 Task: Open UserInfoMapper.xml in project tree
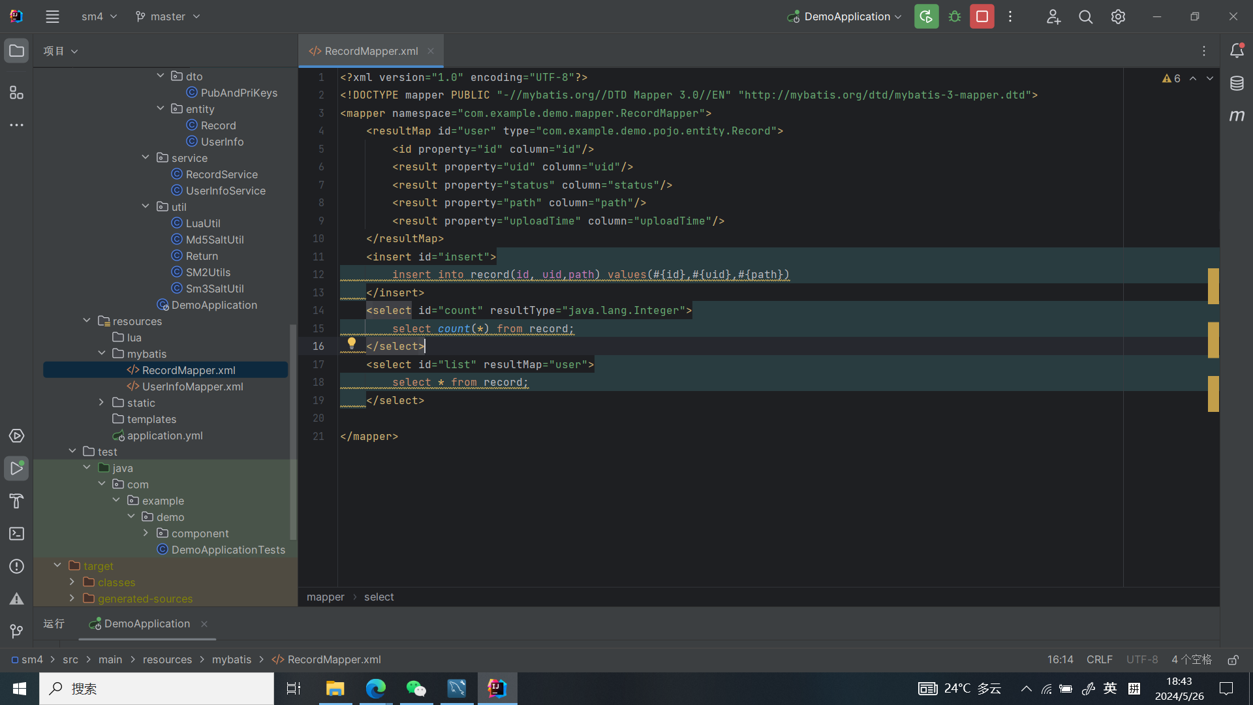pos(193,386)
